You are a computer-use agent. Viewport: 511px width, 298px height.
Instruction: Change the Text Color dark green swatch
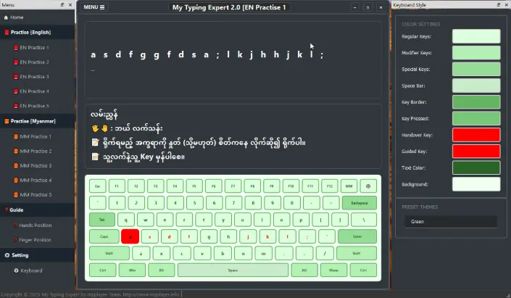tap(476, 168)
